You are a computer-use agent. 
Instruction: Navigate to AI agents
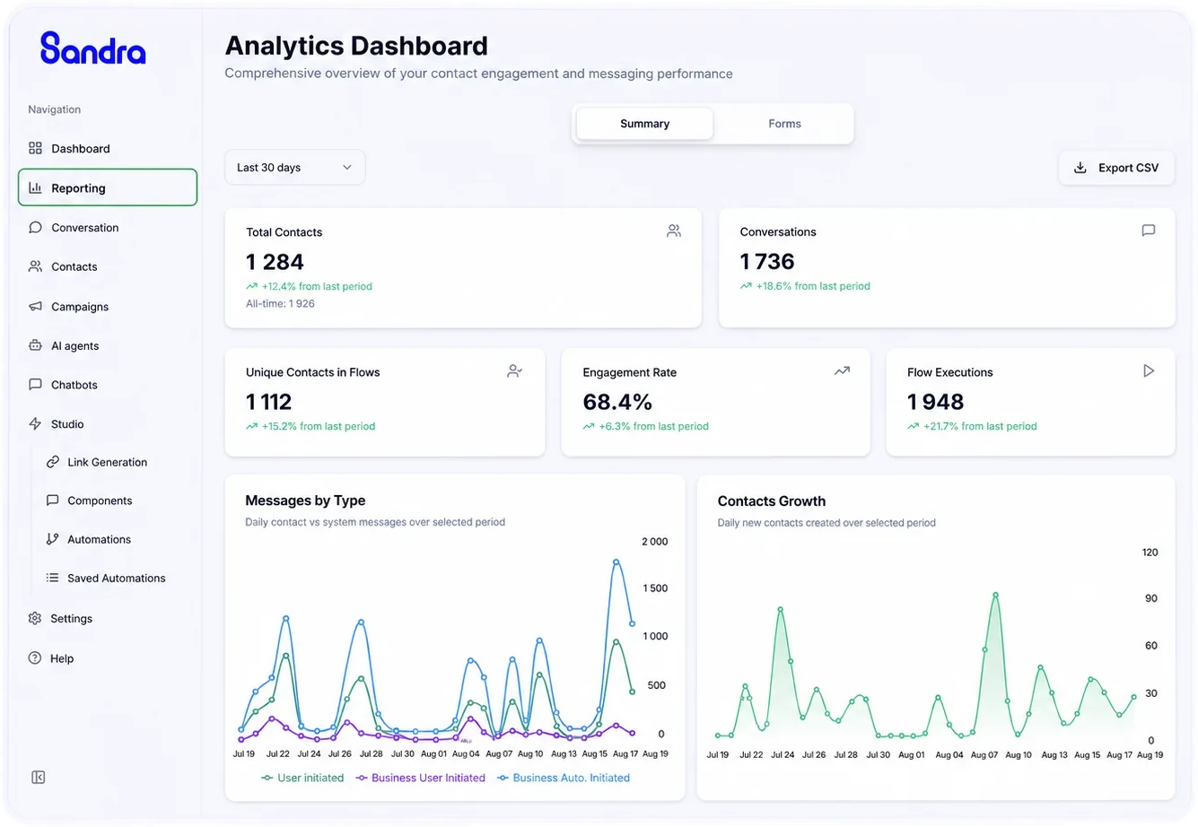(108, 345)
